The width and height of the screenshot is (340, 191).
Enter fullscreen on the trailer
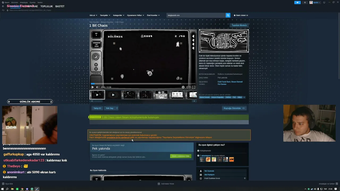coord(194,87)
